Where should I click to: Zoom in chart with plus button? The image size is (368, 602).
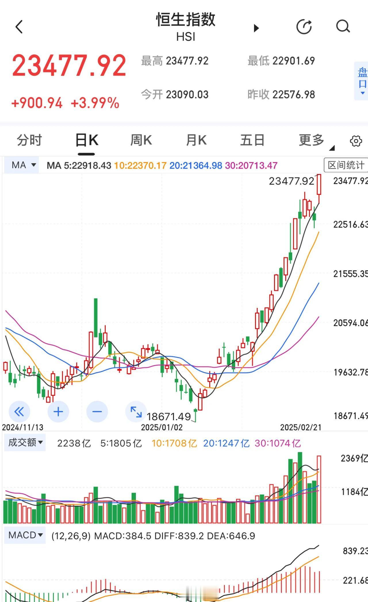(x=58, y=412)
